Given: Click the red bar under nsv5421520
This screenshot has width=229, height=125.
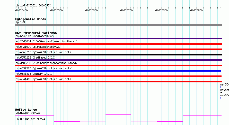Looking at the screenshot, I should [118, 49].
